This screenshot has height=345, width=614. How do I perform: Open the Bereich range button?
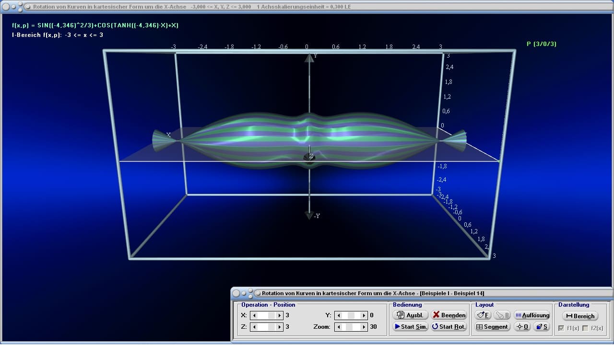580,316
